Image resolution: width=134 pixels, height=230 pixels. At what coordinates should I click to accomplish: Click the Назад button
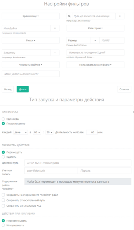click(x=8, y=89)
